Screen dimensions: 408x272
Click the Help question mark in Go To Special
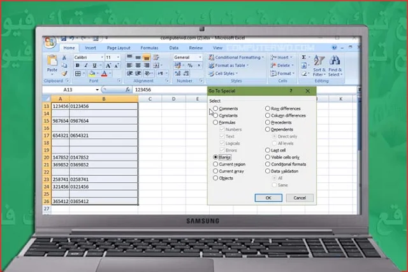coord(291,91)
